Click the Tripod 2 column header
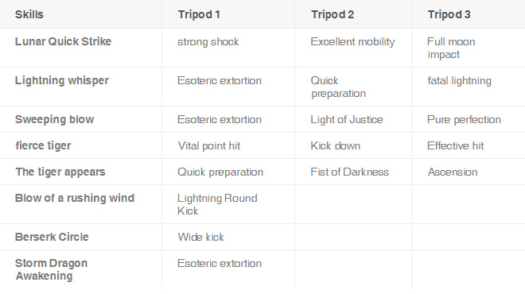The image size is (525, 294). click(332, 15)
